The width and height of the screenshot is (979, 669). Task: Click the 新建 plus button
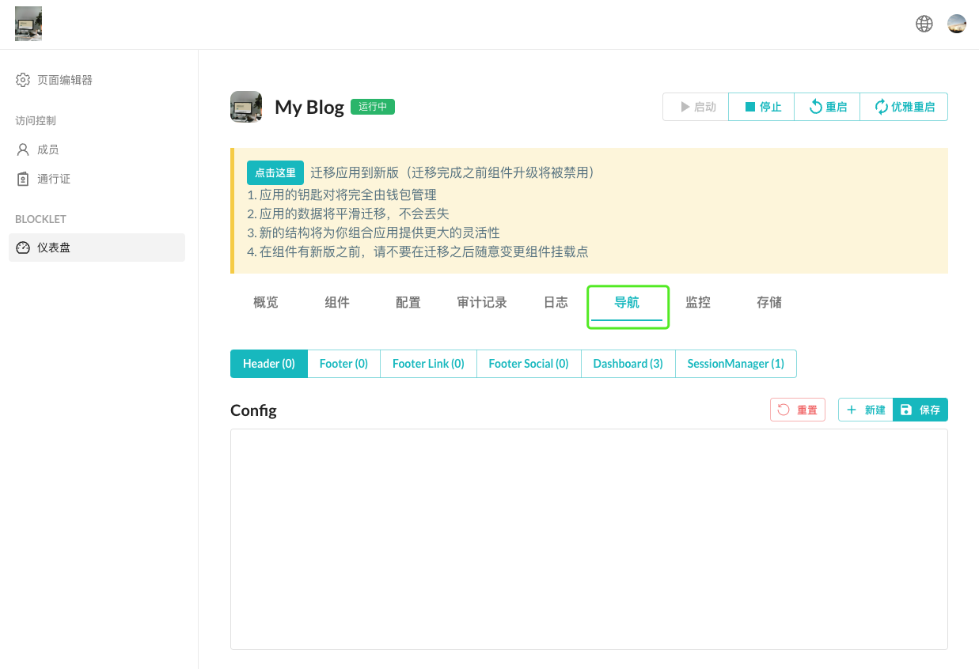(865, 410)
